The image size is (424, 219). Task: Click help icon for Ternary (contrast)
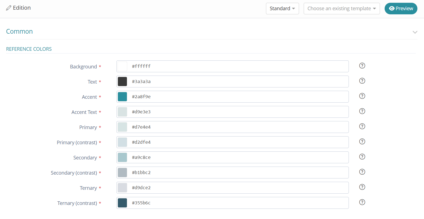[362, 202]
